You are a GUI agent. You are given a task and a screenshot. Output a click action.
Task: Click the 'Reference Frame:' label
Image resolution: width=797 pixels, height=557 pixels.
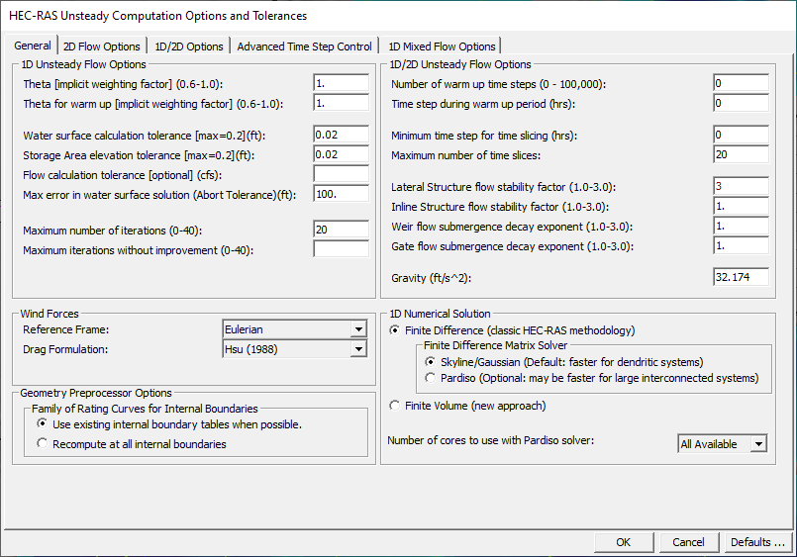66,329
